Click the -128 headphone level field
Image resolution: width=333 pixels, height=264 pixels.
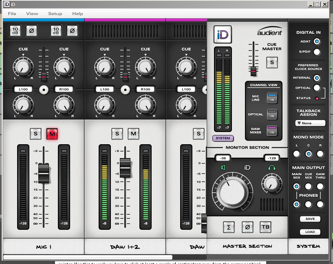click(272, 158)
